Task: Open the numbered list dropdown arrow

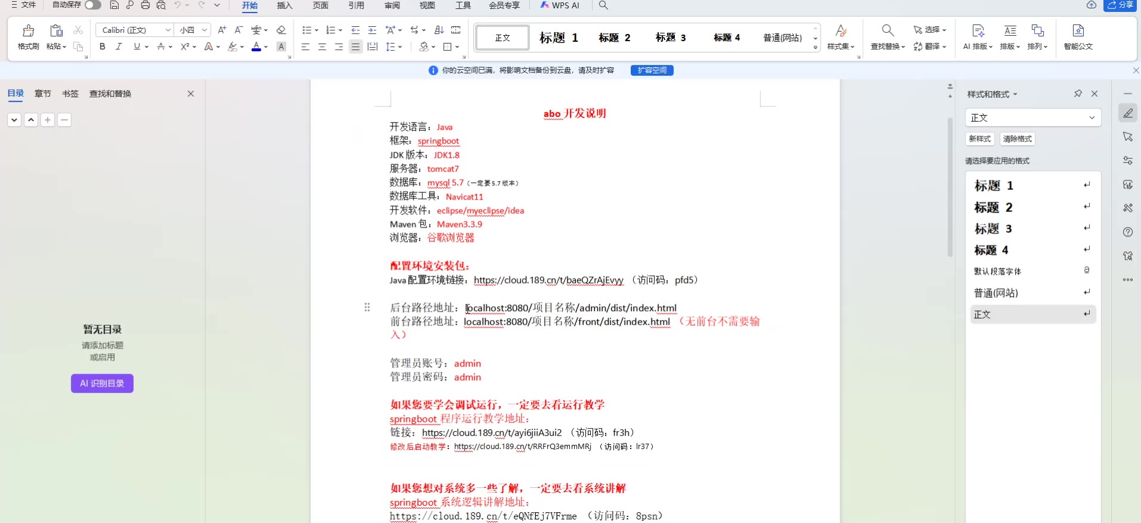Action: click(x=340, y=30)
